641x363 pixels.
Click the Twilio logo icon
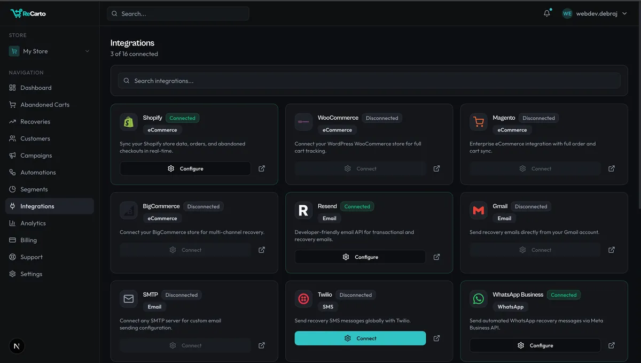[x=303, y=299]
